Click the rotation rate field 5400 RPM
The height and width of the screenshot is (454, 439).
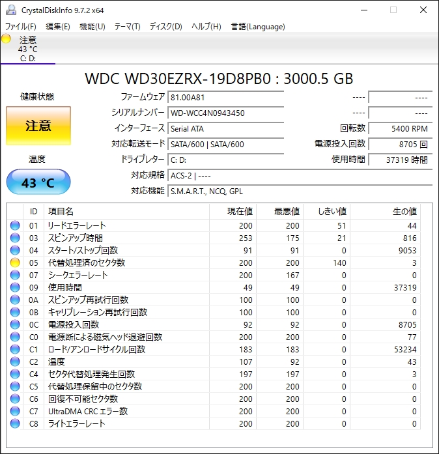401,128
